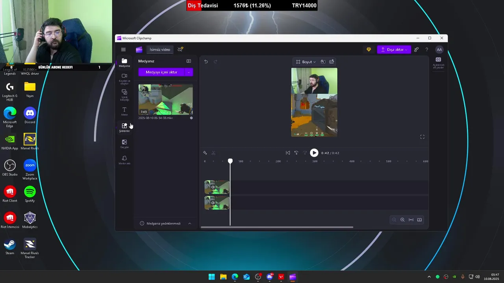The image size is (504, 283).
Task: Open the OBS Studio desktop shortcut
Action: 10,168
